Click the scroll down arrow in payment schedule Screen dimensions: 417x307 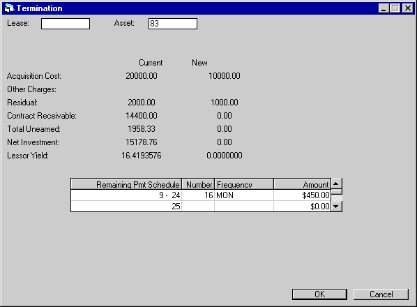coord(336,206)
